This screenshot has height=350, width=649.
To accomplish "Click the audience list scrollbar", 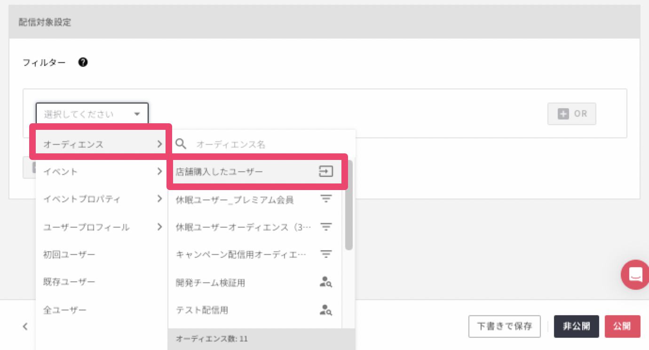I will pyautogui.click(x=349, y=205).
